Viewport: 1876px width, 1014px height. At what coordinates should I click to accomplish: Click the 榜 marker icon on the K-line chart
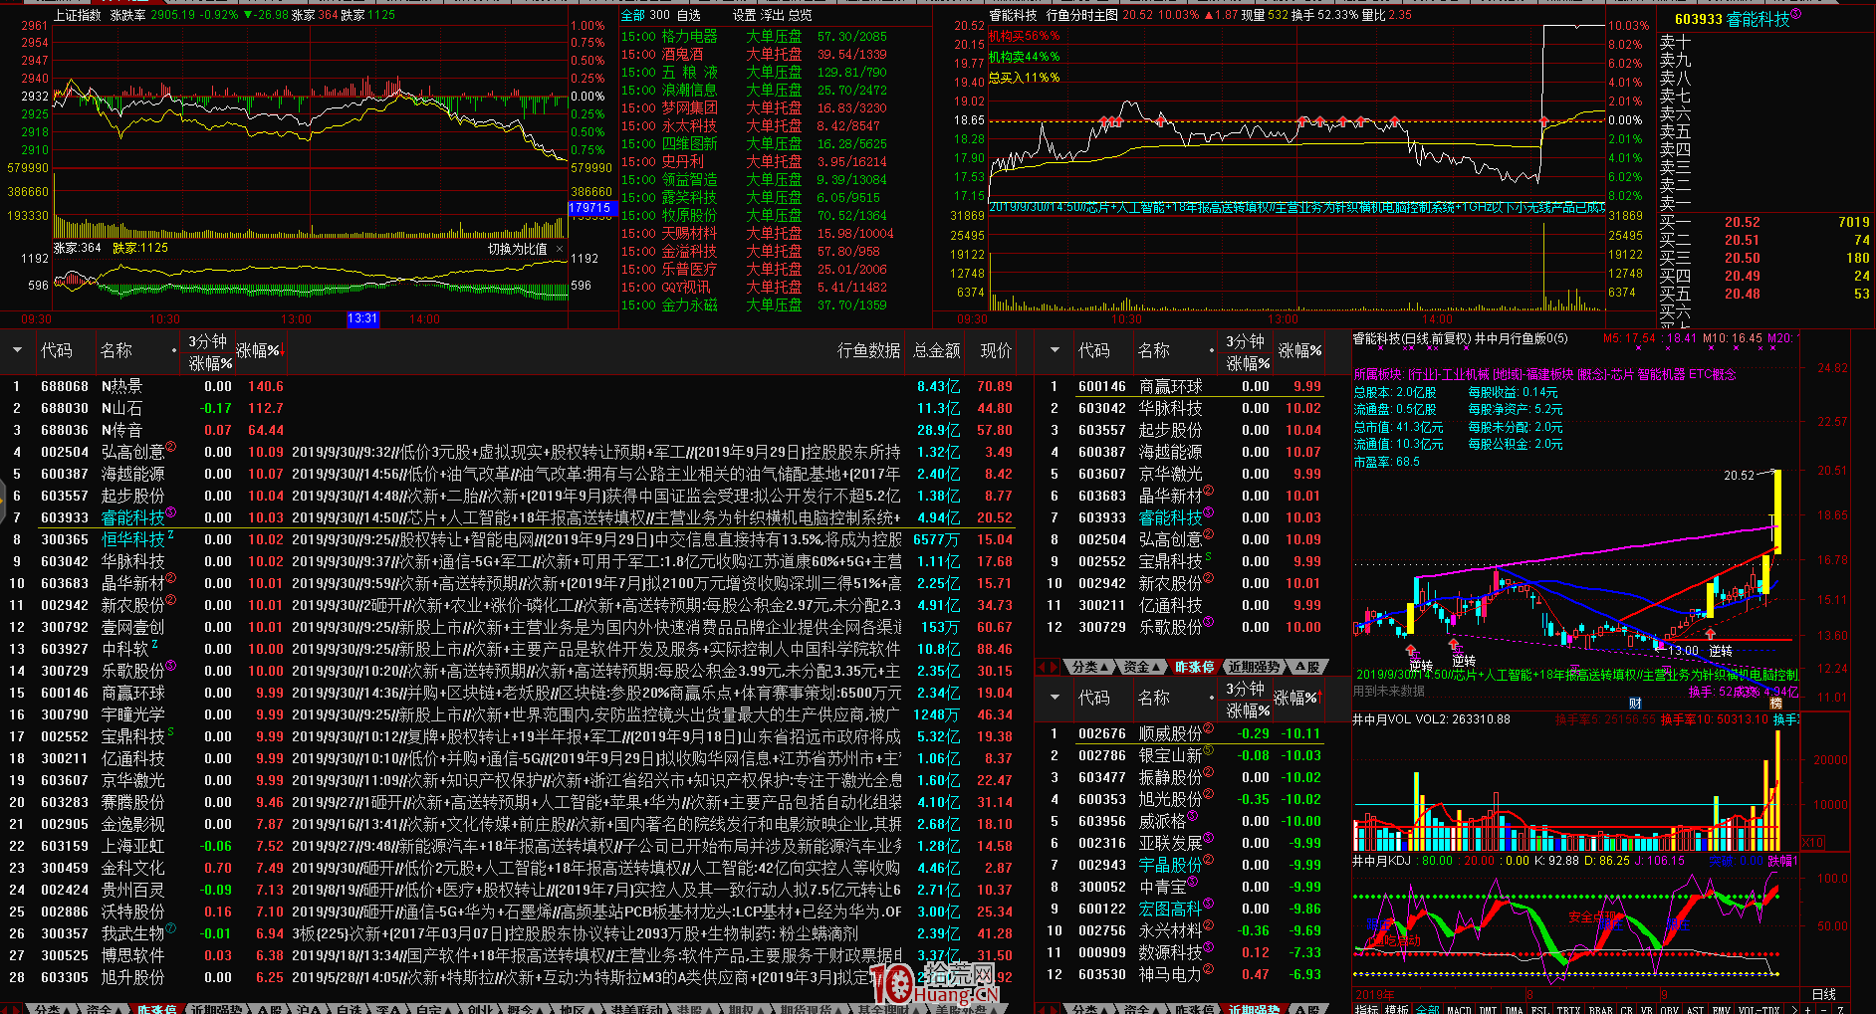(x=1775, y=704)
